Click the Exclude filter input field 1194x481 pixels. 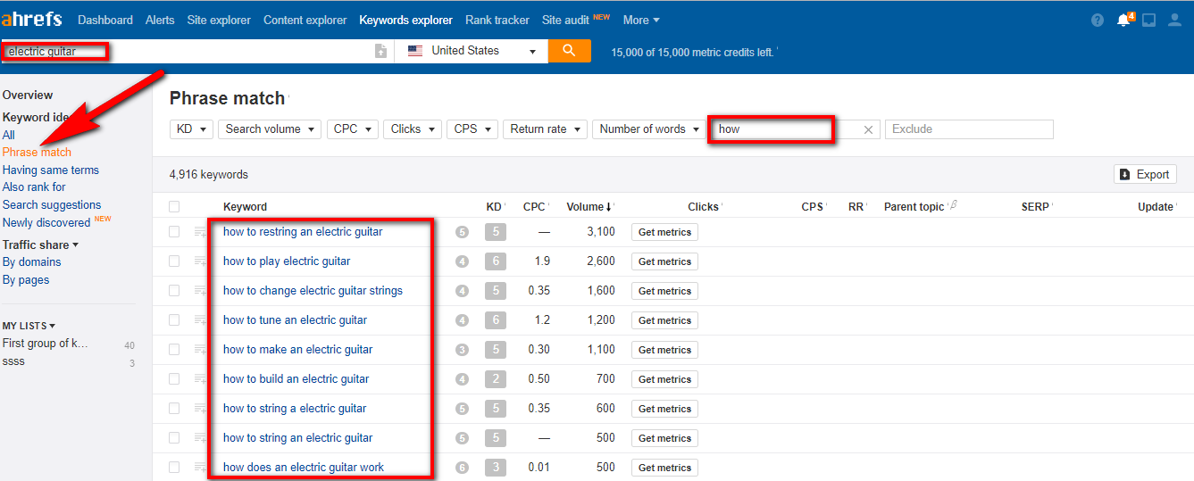[x=969, y=129]
